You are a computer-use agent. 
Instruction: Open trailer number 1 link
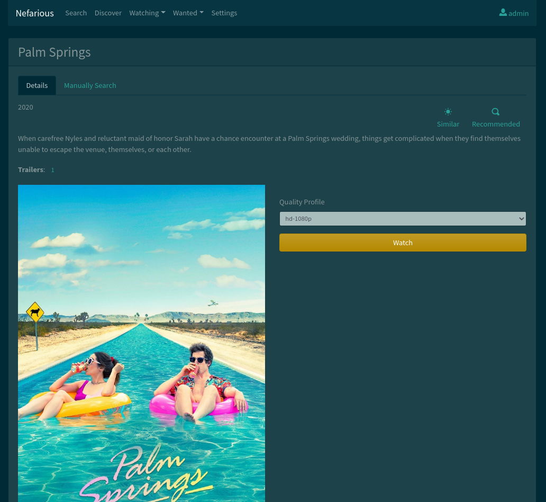pyautogui.click(x=52, y=170)
